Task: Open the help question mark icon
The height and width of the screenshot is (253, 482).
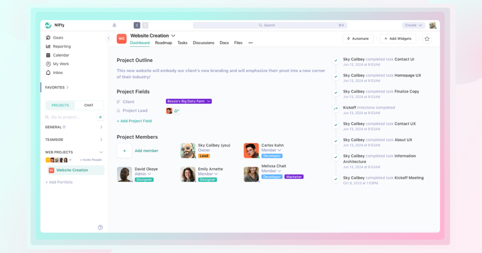Action: click(x=100, y=228)
